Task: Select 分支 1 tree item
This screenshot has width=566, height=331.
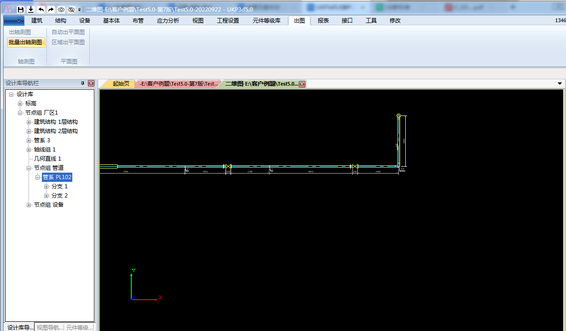Action: (x=59, y=186)
